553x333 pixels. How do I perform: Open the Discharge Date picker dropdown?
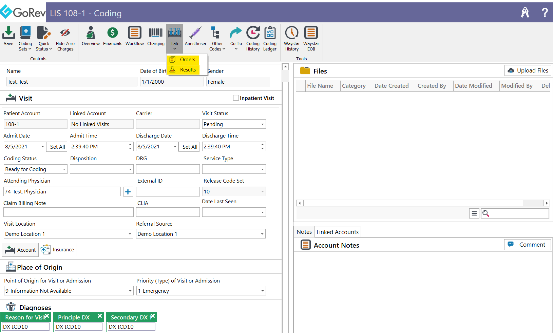coord(175,147)
